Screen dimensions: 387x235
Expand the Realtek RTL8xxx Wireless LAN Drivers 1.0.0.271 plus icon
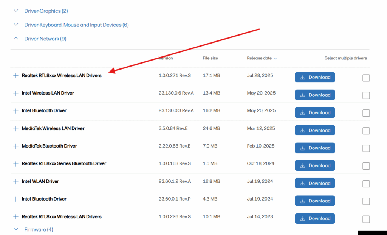(15, 76)
